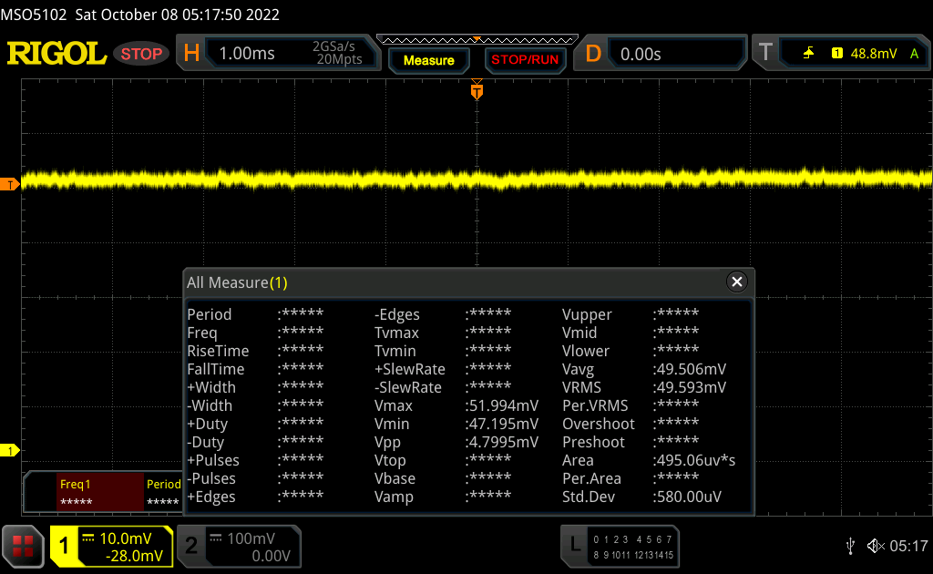Click the RIGOL logo
The width and height of the screenshot is (933, 574).
(56, 54)
